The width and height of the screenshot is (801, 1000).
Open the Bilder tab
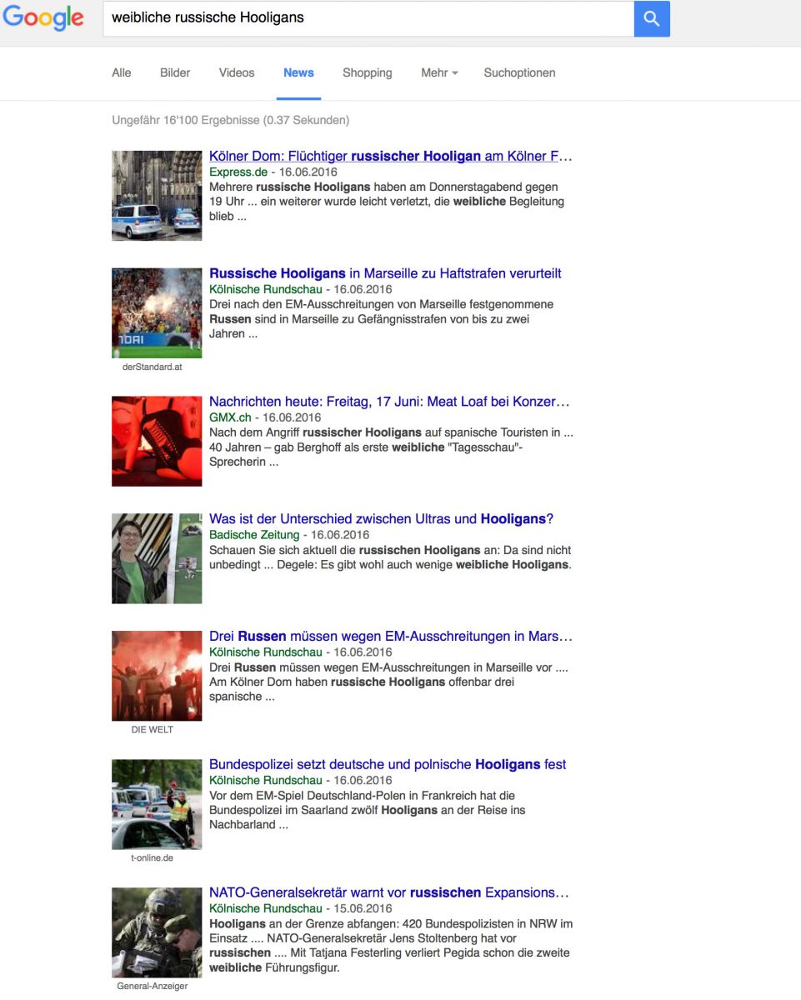(175, 72)
